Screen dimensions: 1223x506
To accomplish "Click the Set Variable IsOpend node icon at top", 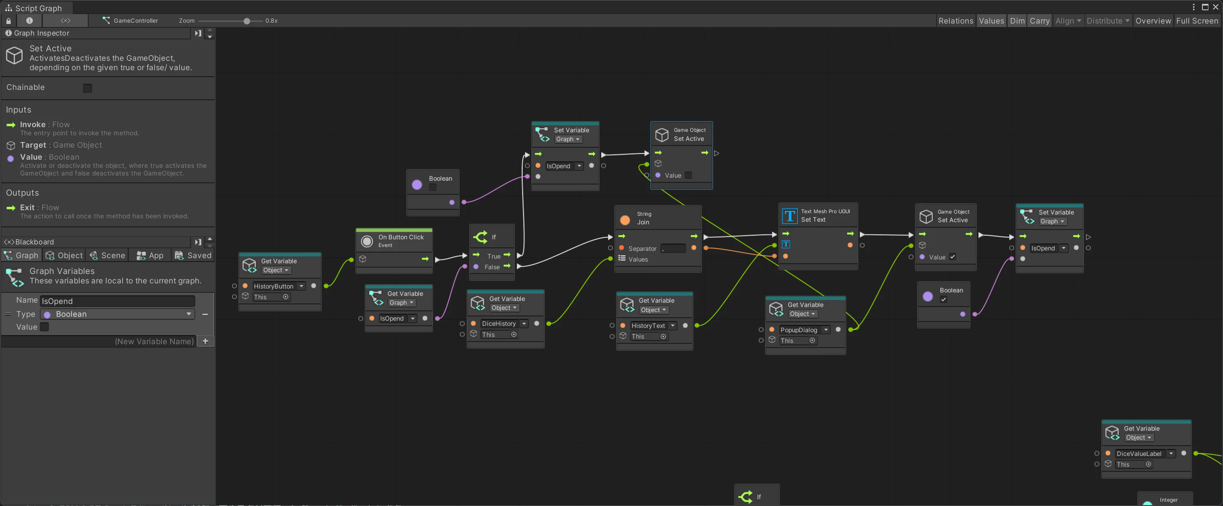I will click(542, 134).
